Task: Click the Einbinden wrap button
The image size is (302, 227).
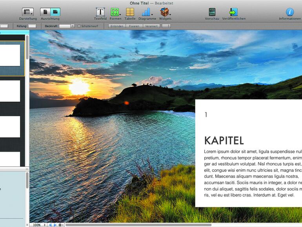Action: [x=117, y=26]
